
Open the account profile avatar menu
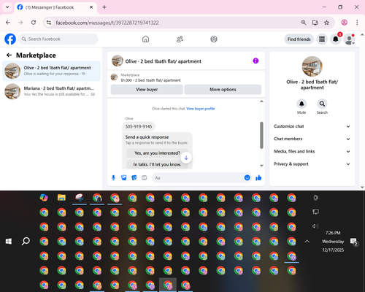point(349,39)
